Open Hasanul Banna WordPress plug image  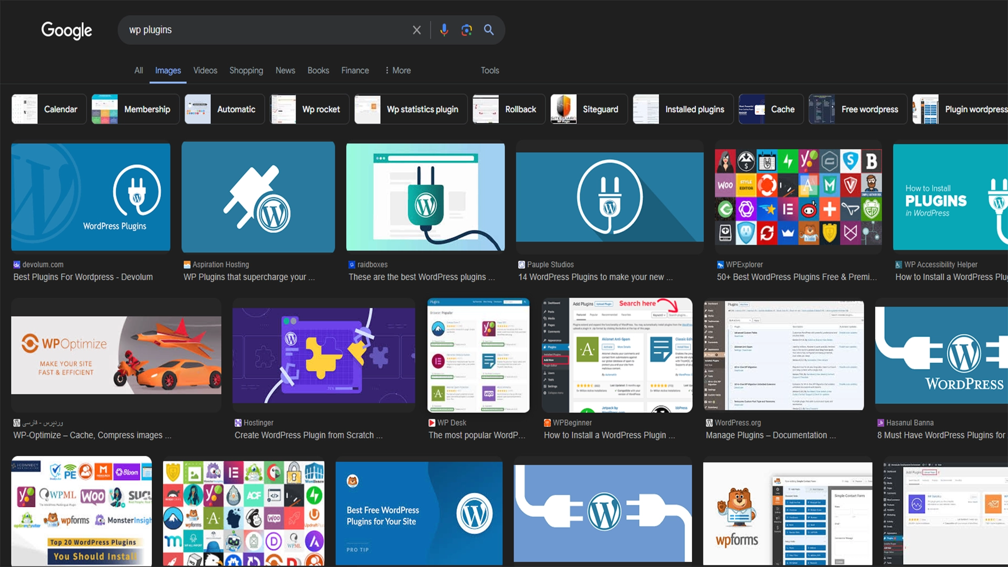[x=941, y=355]
